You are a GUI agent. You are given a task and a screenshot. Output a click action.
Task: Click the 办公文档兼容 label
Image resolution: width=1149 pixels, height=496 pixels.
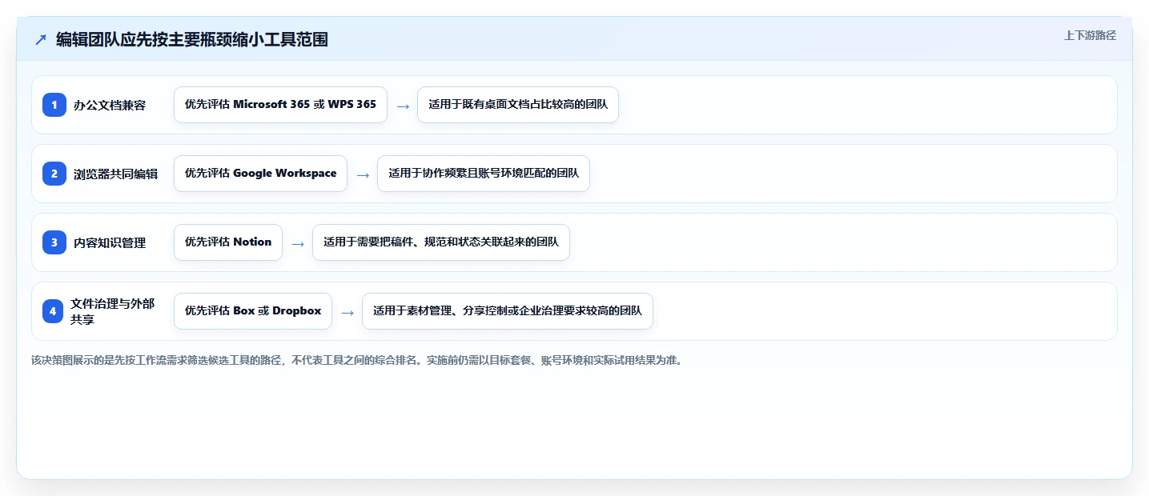coord(110,105)
